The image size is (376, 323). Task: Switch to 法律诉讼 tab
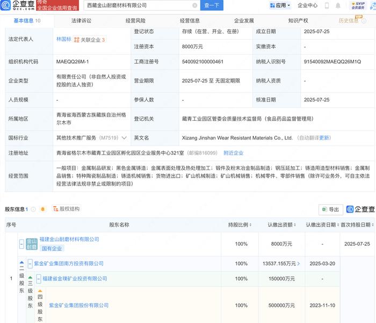coord(81,20)
